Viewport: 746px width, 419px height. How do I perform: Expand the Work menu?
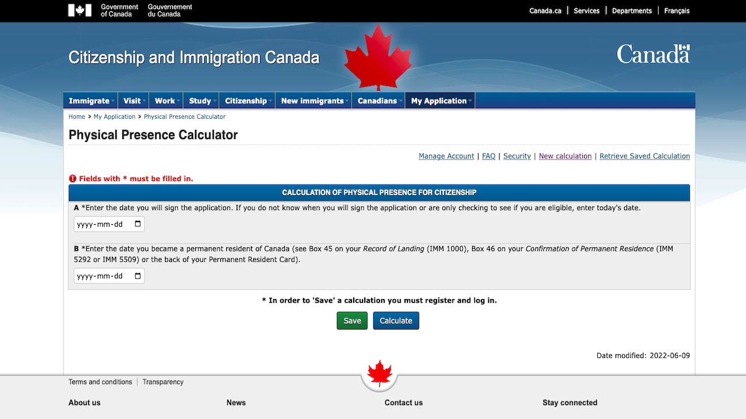coord(166,101)
